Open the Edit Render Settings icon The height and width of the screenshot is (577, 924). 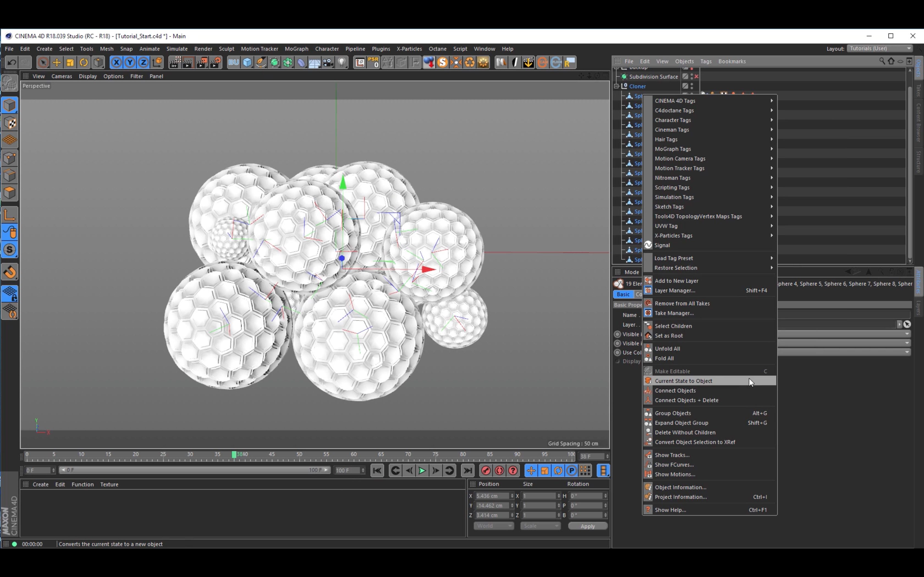(216, 62)
